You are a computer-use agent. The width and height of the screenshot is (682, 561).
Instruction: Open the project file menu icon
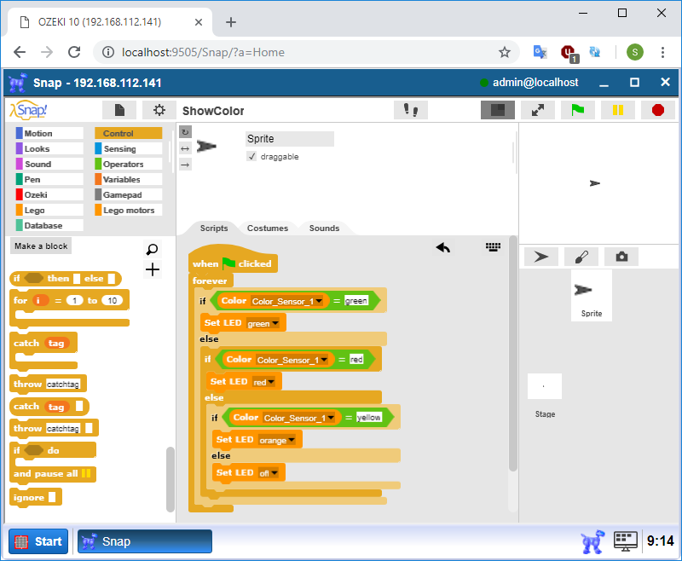[x=119, y=110]
